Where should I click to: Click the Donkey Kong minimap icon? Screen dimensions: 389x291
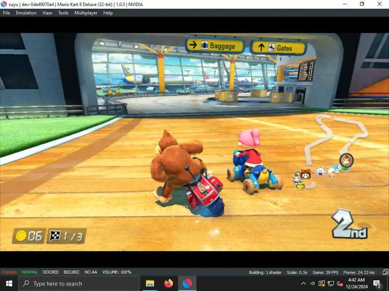tap(346, 160)
